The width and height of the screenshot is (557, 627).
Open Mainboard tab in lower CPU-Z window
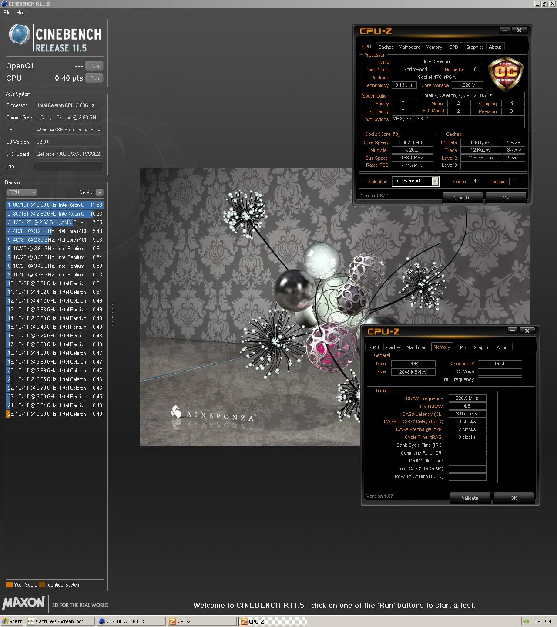coord(417,347)
